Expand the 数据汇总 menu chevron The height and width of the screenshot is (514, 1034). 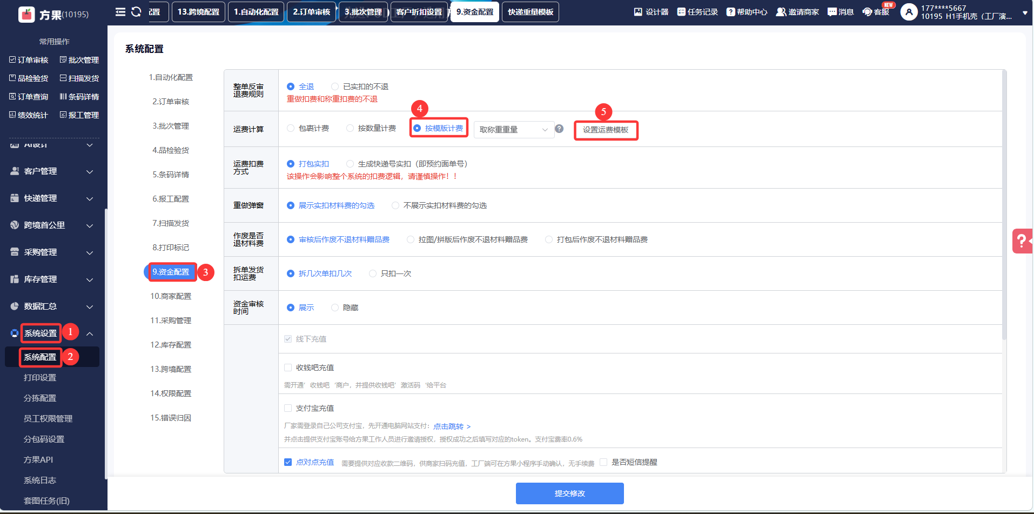click(90, 307)
